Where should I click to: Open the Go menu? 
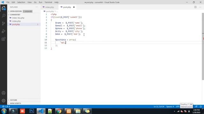tap(35, 2)
